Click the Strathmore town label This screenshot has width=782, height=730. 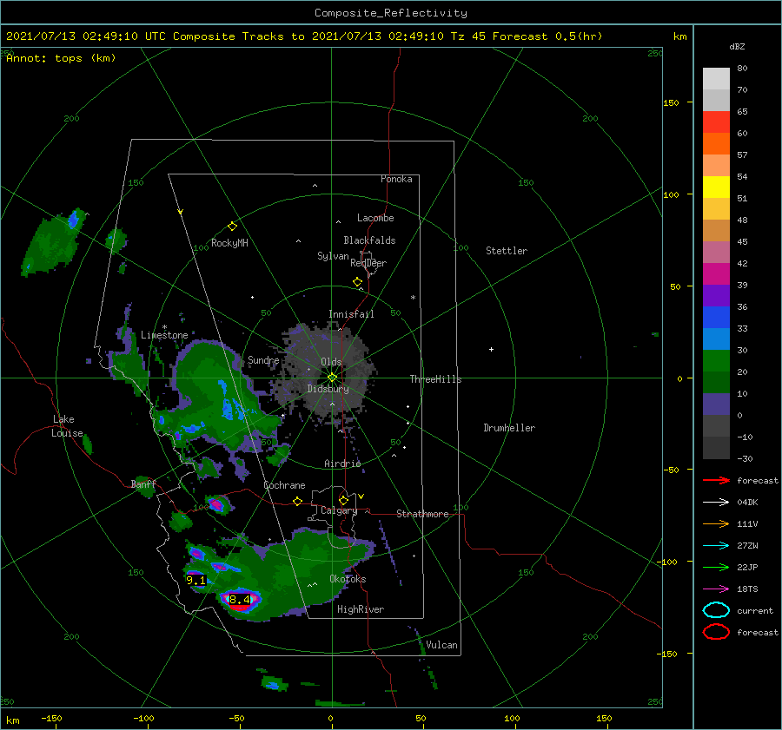click(422, 514)
